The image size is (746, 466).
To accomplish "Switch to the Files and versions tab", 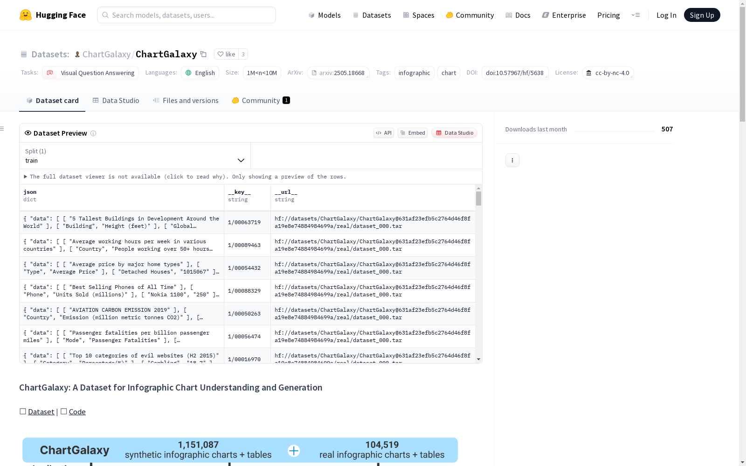I will coord(186,101).
